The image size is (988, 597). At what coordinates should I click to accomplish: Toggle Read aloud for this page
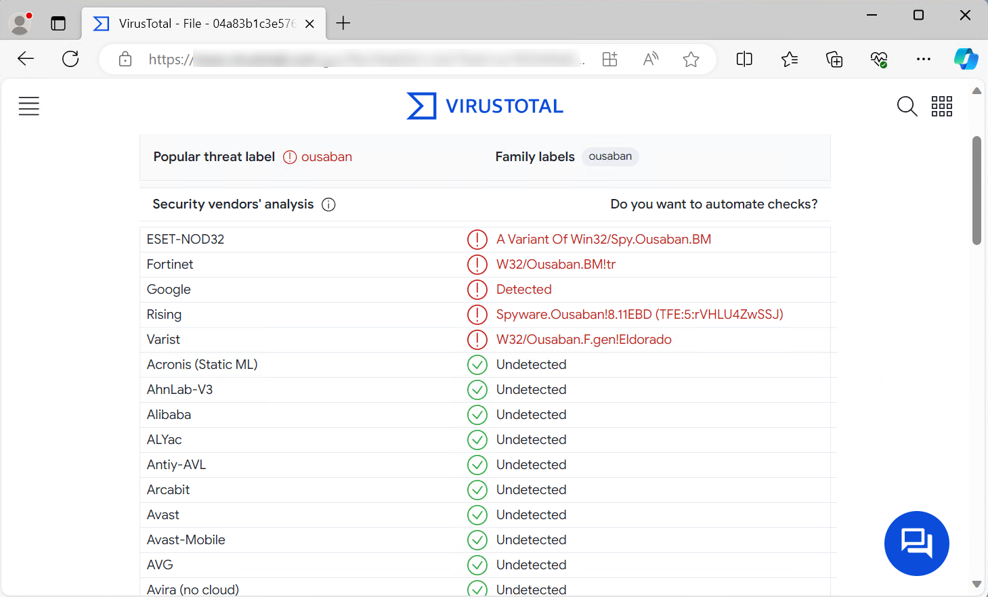tap(650, 60)
